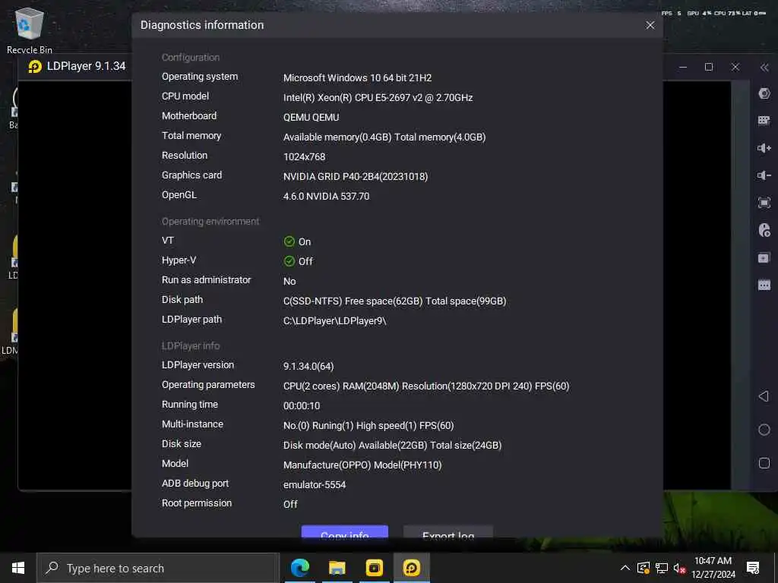
Task: Select Model value Manufacture(OPPO) Model(PHY110)
Action: pyautogui.click(x=362, y=465)
